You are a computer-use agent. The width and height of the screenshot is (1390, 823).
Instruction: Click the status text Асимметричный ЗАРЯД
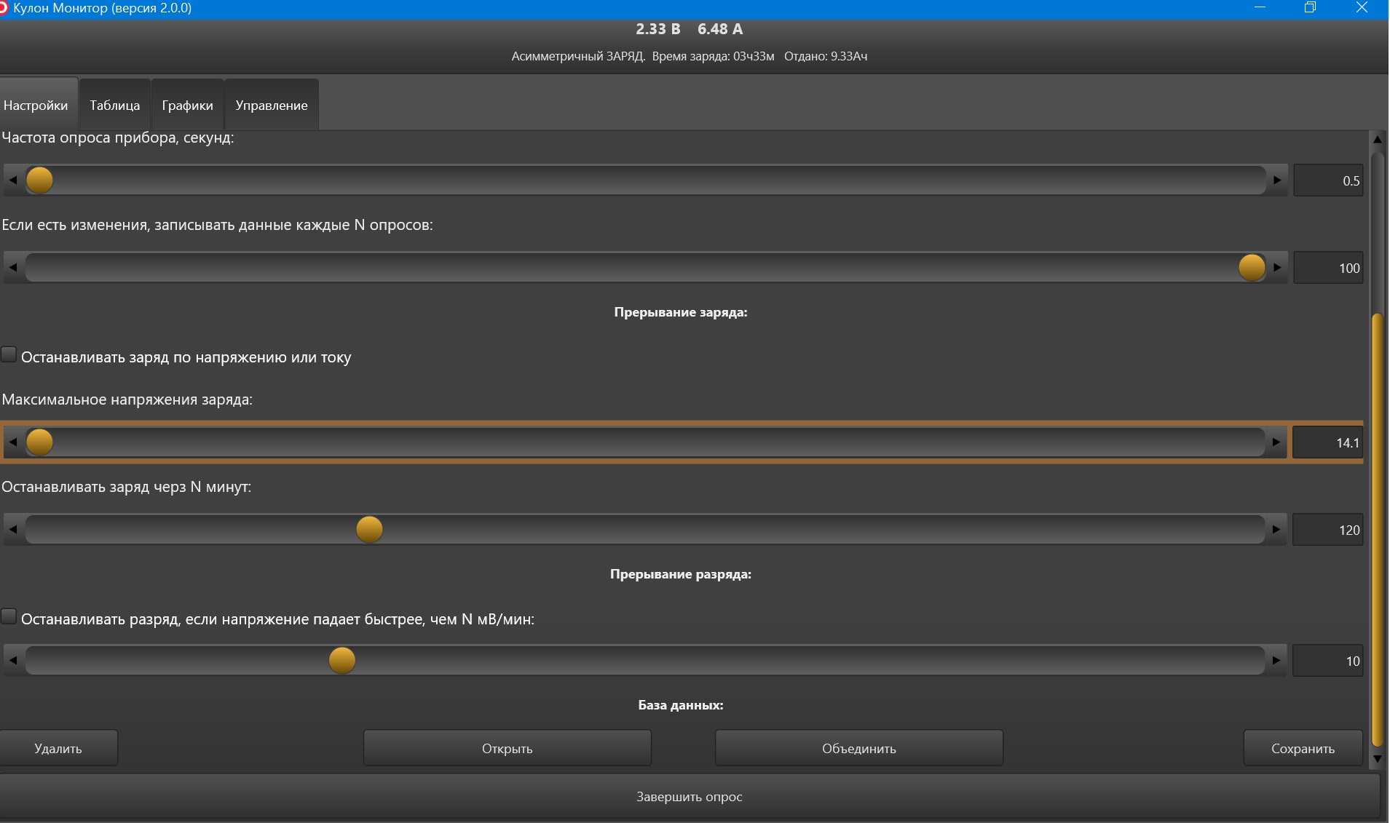[x=578, y=56]
